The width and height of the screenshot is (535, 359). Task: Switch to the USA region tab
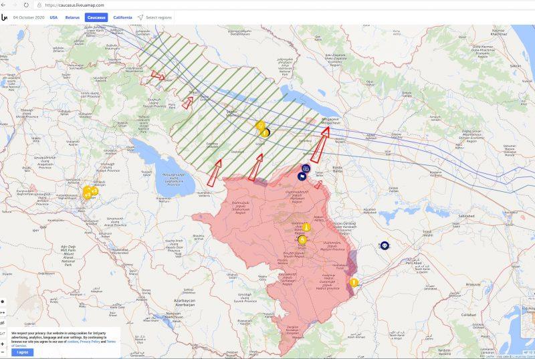53,17
